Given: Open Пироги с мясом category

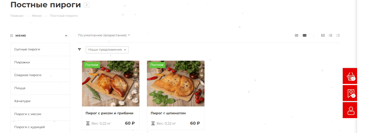Looking at the screenshot, I should coord(40,114).
